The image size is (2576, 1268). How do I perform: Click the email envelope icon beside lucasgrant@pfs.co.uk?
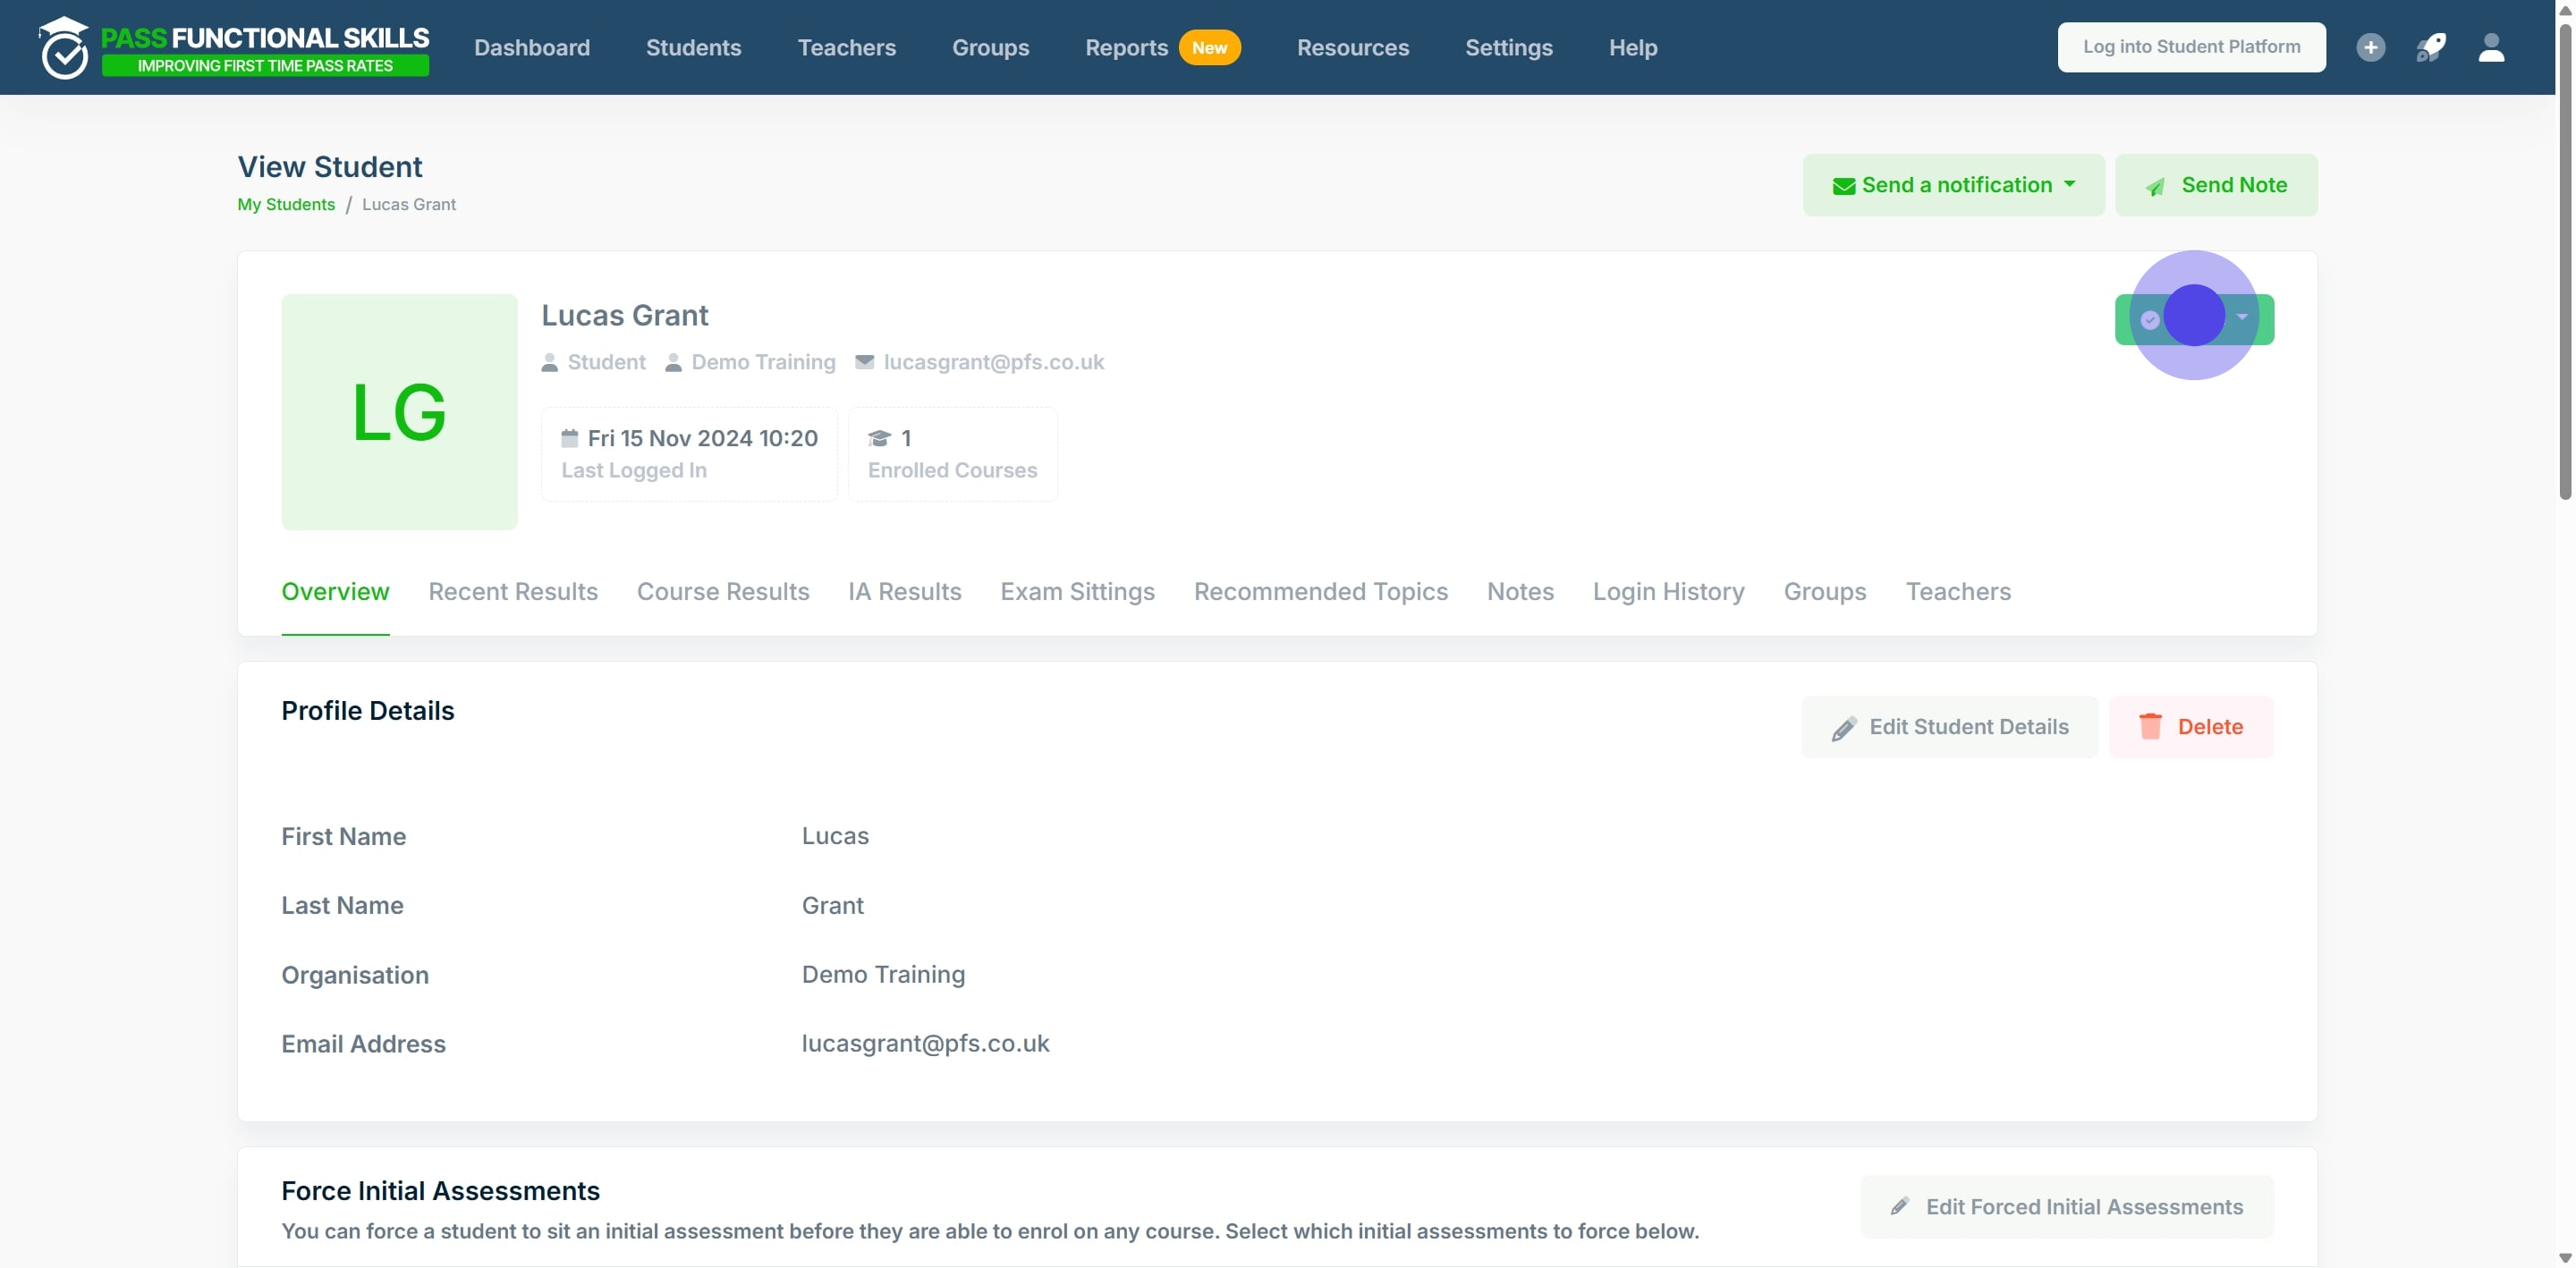click(x=864, y=362)
